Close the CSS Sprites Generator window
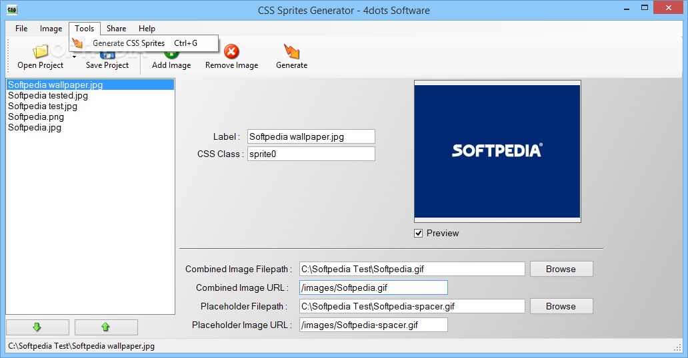 669,8
